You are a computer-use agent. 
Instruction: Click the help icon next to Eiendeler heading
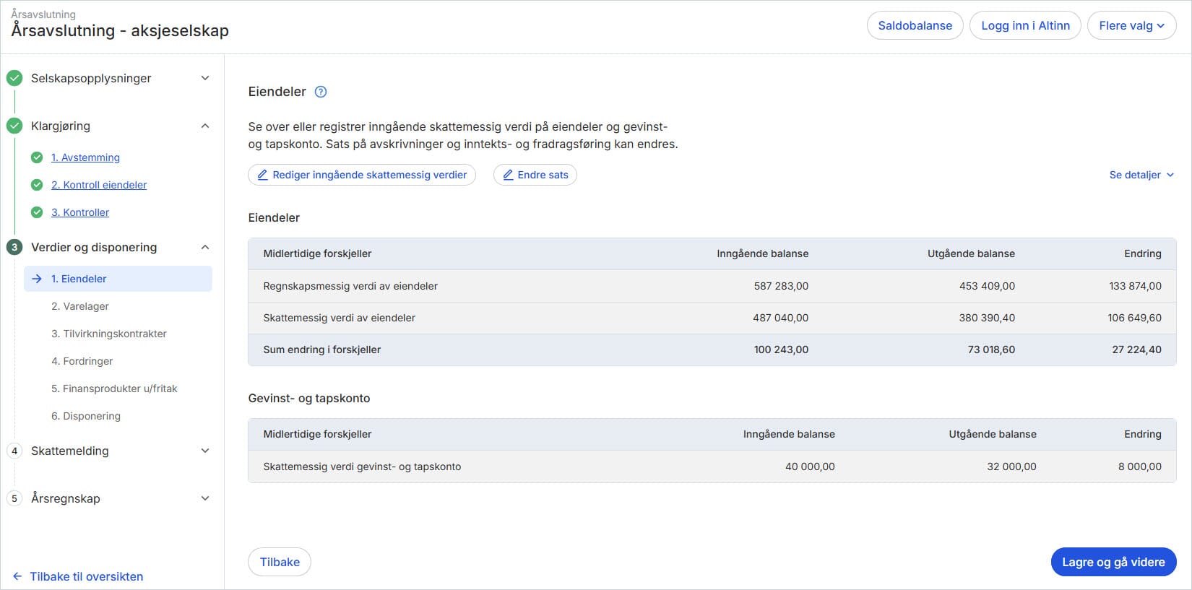(x=321, y=92)
